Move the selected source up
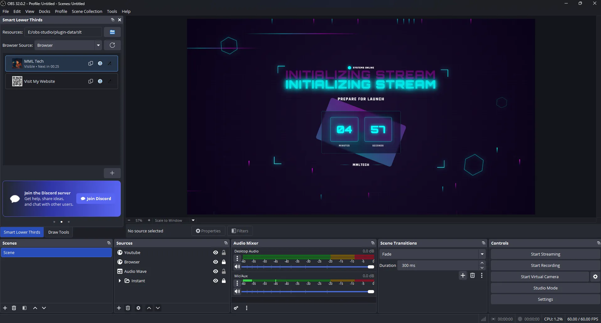The width and height of the screenshot is (601, 323). 148,308
